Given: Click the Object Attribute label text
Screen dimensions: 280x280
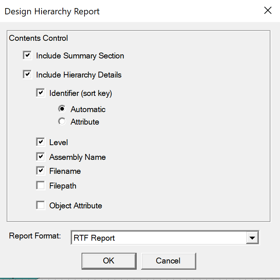Looking at the screenshot, I should pos(76,206).
